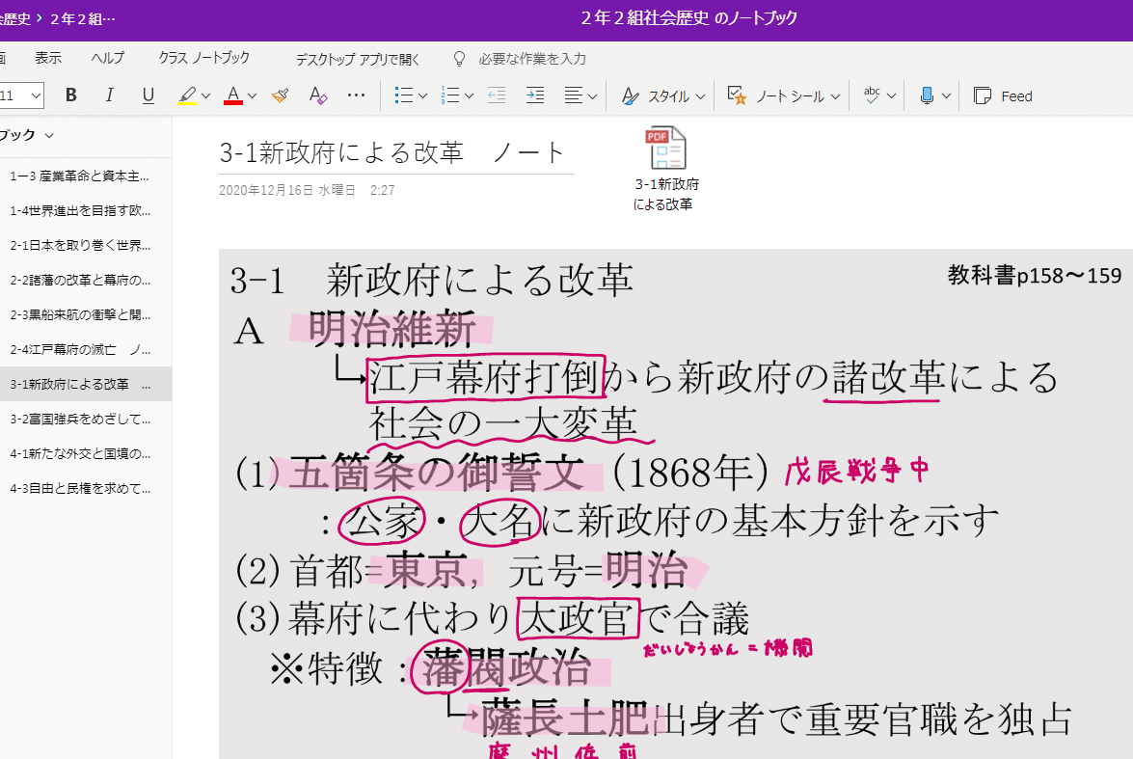This screenshot has height=759, width=1133.
Task: Toggle italic formatting
Action: pos(109,95)
